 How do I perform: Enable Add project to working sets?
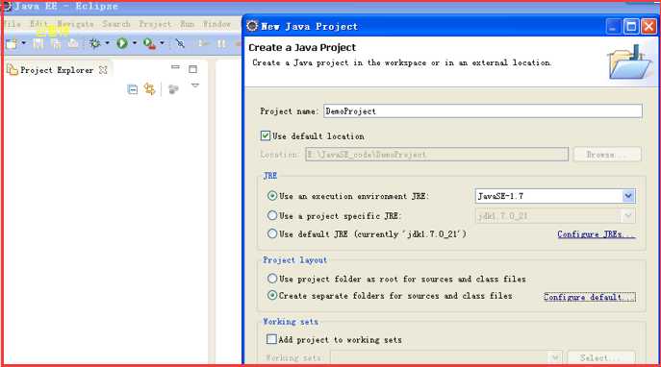pos(271,339)
